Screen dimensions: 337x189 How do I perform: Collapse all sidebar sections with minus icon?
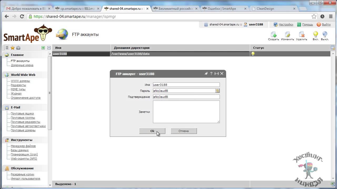[49, 48]
